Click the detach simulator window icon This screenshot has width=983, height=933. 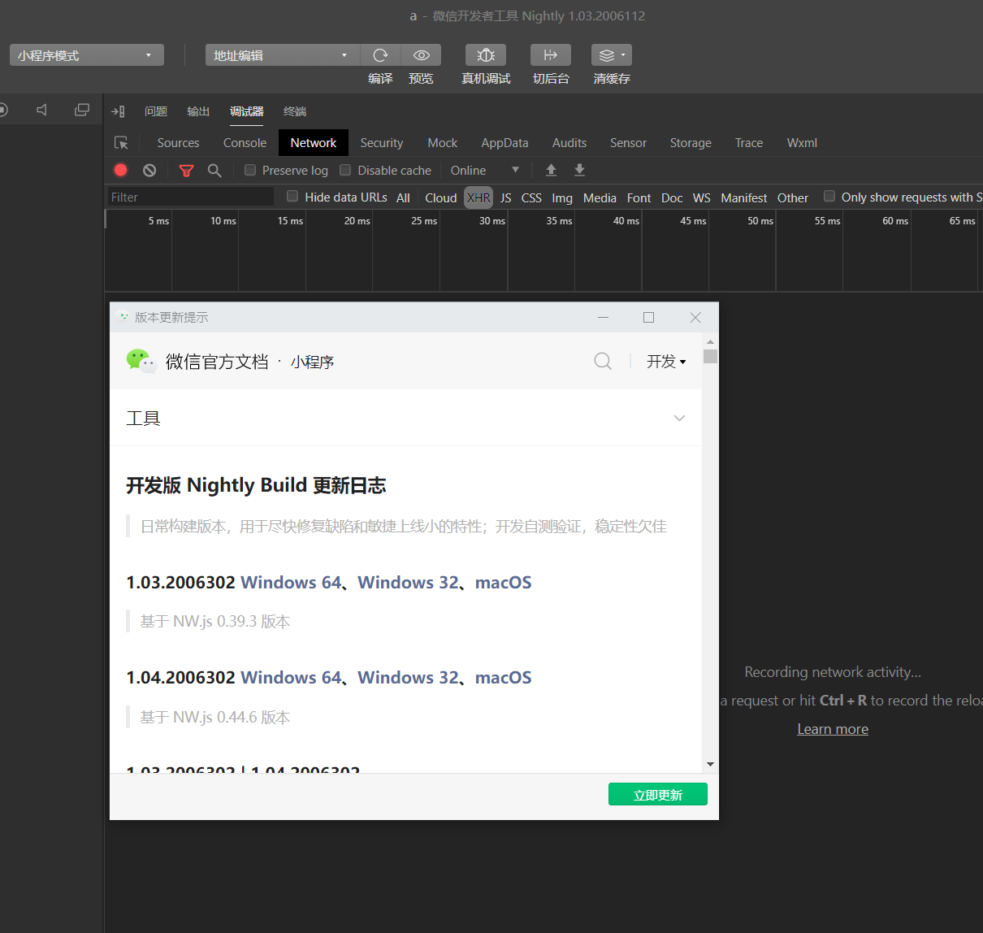82,110
